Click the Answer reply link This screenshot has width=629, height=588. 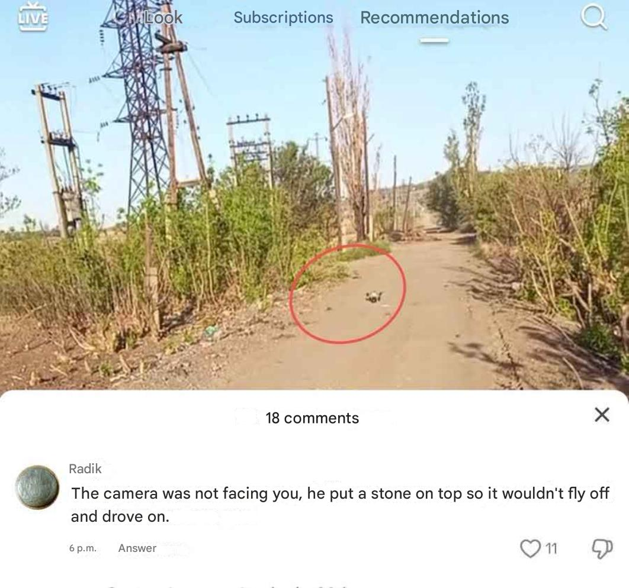click(137, 548)
